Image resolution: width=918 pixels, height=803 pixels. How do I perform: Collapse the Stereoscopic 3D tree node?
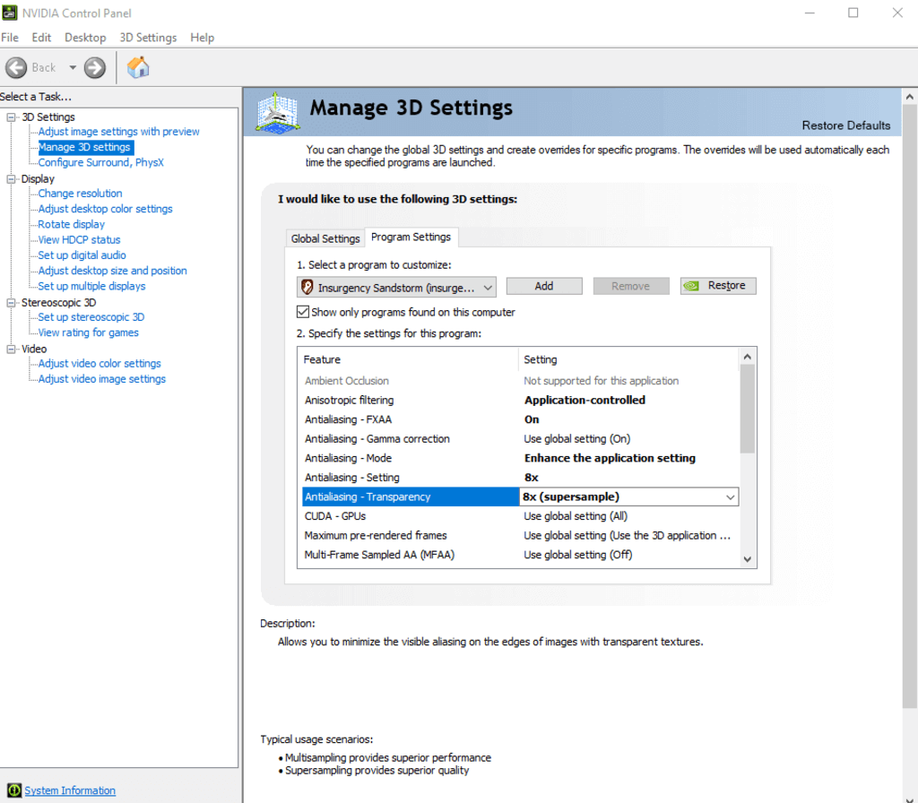click(x=11, y=303)
